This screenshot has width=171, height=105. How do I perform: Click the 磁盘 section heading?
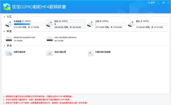[x=9, y=31]
